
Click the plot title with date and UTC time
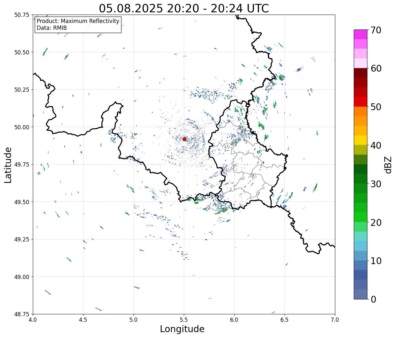click(x=184, y=8)
